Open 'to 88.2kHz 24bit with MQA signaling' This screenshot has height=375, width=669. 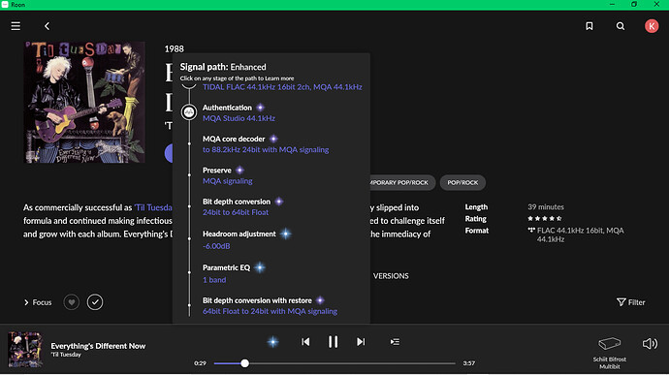point(266,150)
